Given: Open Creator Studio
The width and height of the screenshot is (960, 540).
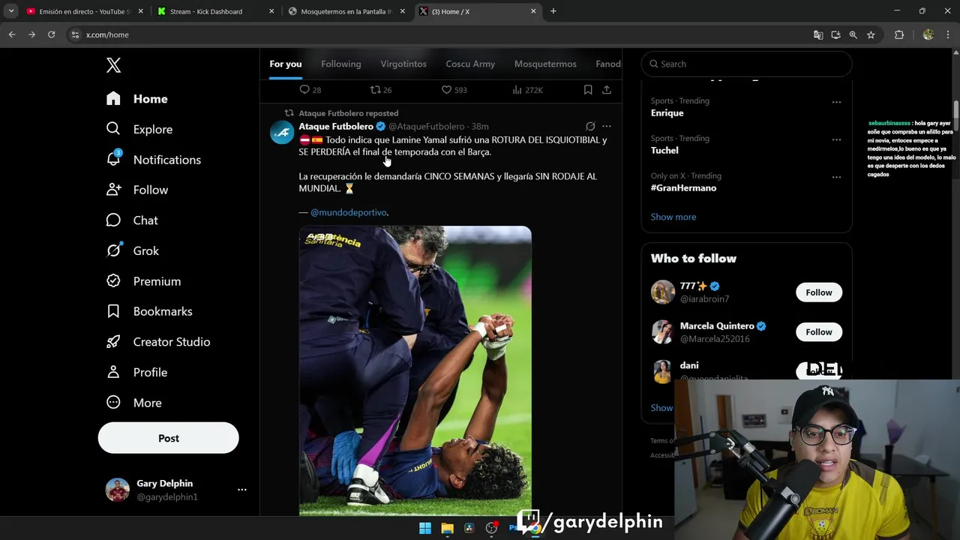Looking at the screenshot, I should [x=158, y=342].
